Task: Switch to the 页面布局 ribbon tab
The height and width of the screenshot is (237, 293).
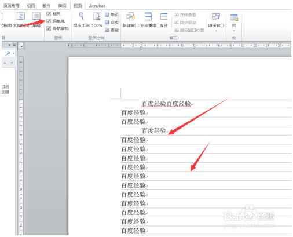Action: tap(12, 6)
